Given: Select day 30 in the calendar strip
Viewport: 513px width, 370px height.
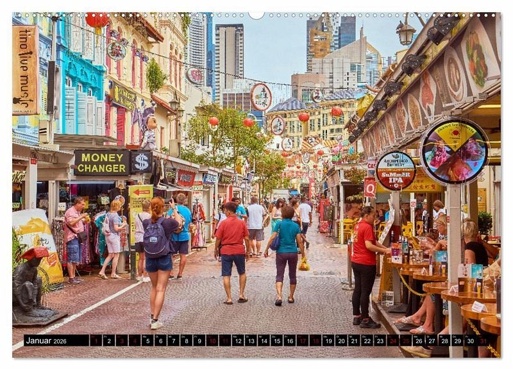Looking at the screenshot, I should (x=471, y=341).
